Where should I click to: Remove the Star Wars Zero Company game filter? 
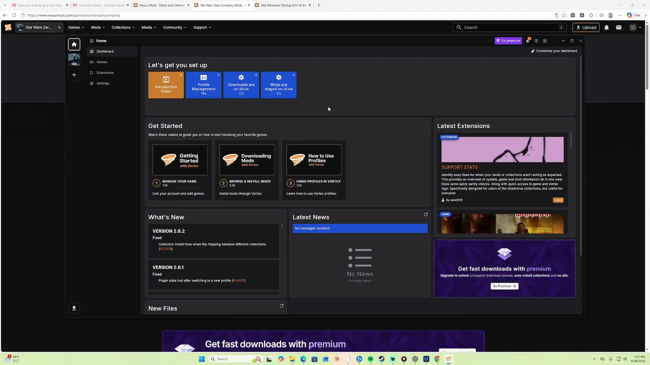[x=59, y=28]
